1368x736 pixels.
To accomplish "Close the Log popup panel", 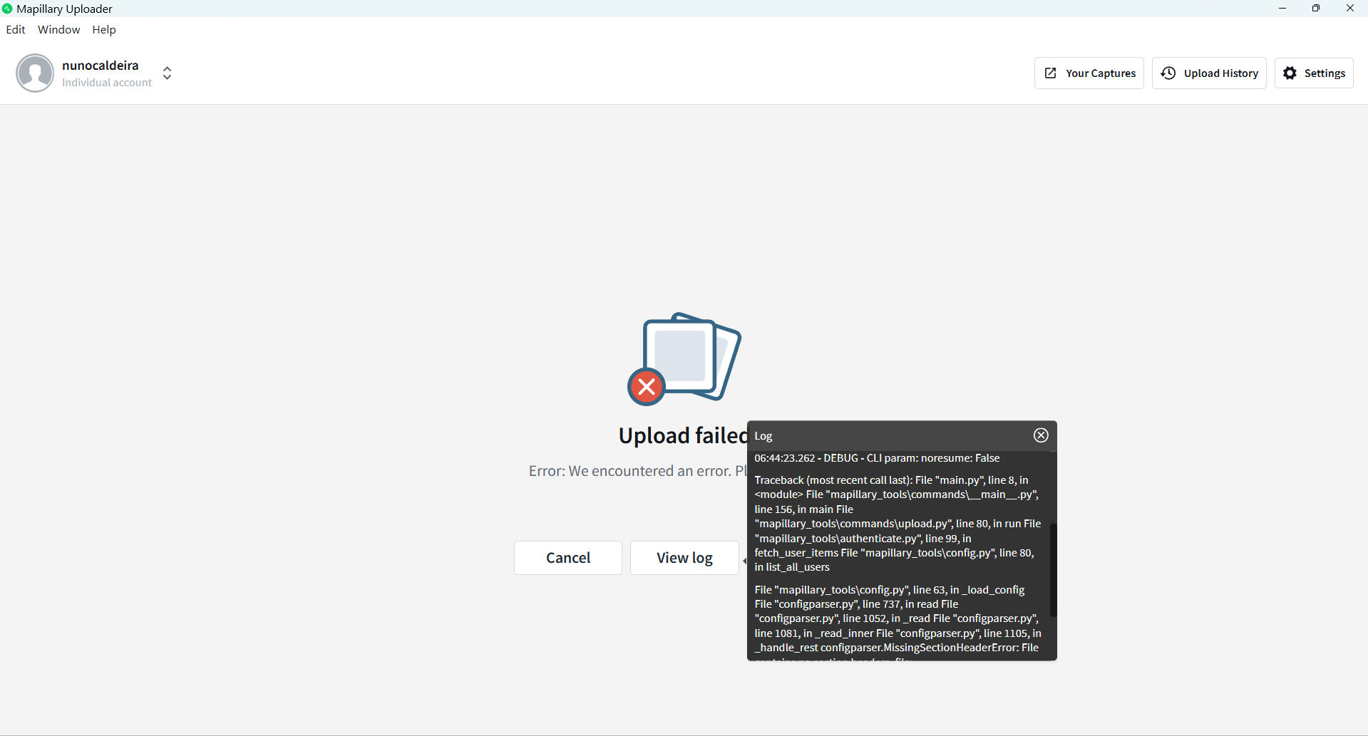I will click(1041, 435).
